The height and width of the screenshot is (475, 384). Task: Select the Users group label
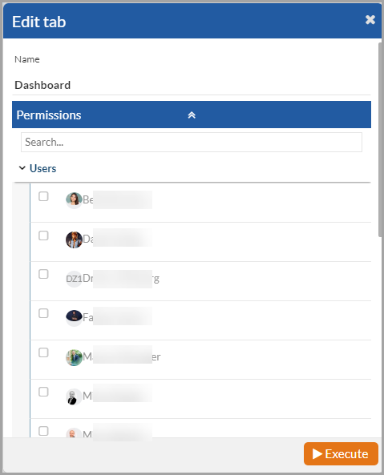42,168
